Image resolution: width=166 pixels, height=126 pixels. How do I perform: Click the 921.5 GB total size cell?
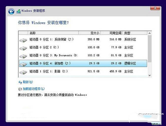[x=94, y=71]
